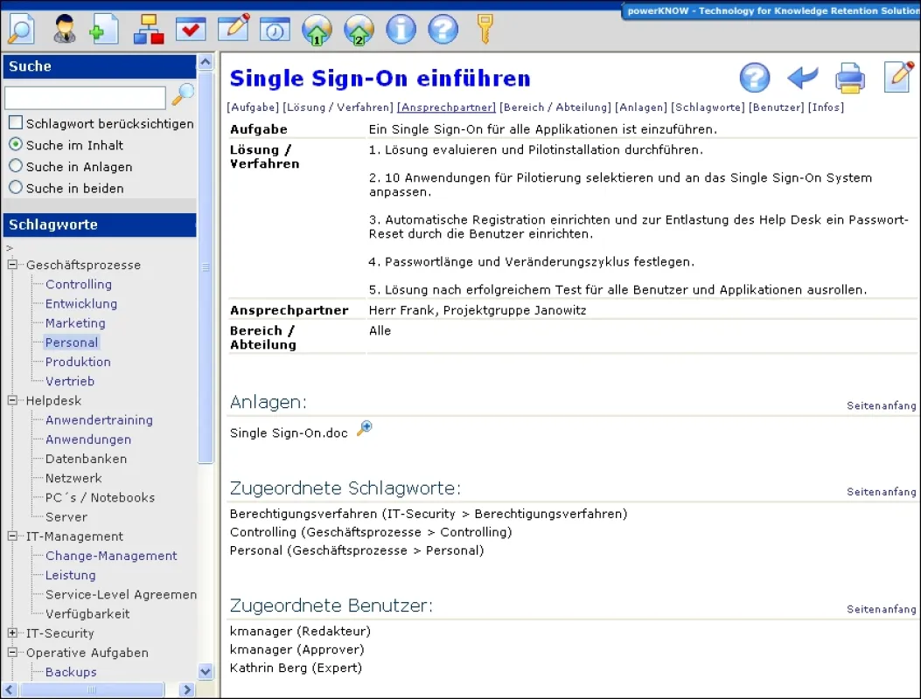921x699 pixels.
Task: Jump to [Schlagworte] section link
Action: click(708, 107)
